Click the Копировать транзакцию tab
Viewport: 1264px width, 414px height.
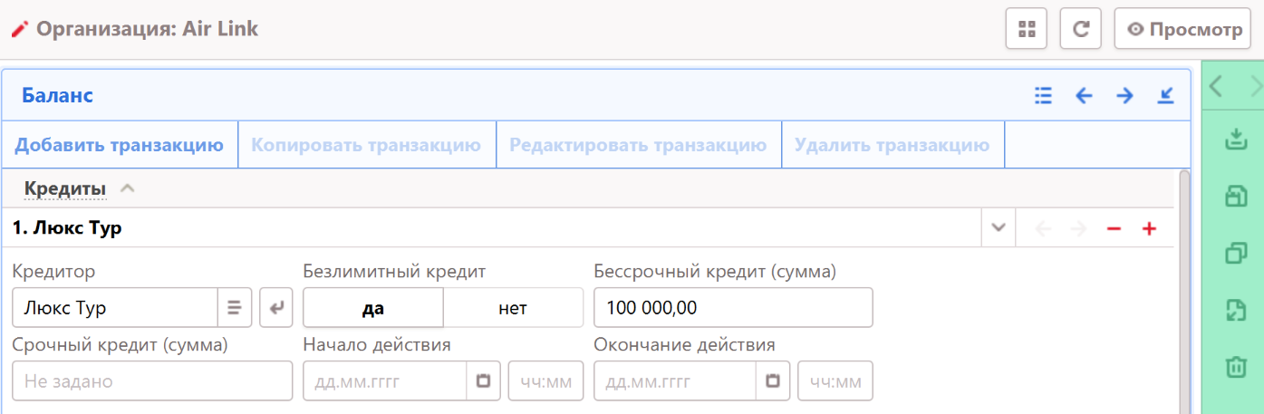tap(366, 145)
